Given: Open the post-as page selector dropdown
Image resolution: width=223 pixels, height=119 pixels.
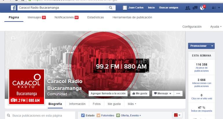Looking at the screenshot, I should [x=177, y=115].
